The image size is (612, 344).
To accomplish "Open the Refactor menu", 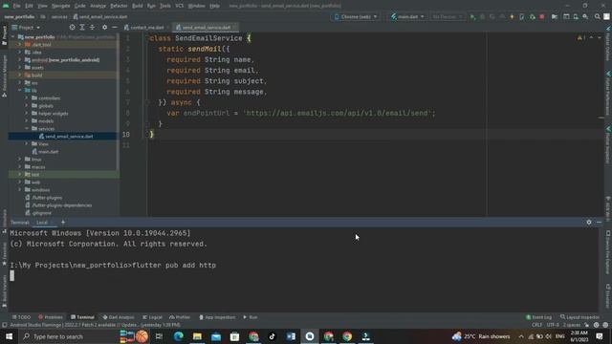I will pyautogui.click(x=119, y=6).
